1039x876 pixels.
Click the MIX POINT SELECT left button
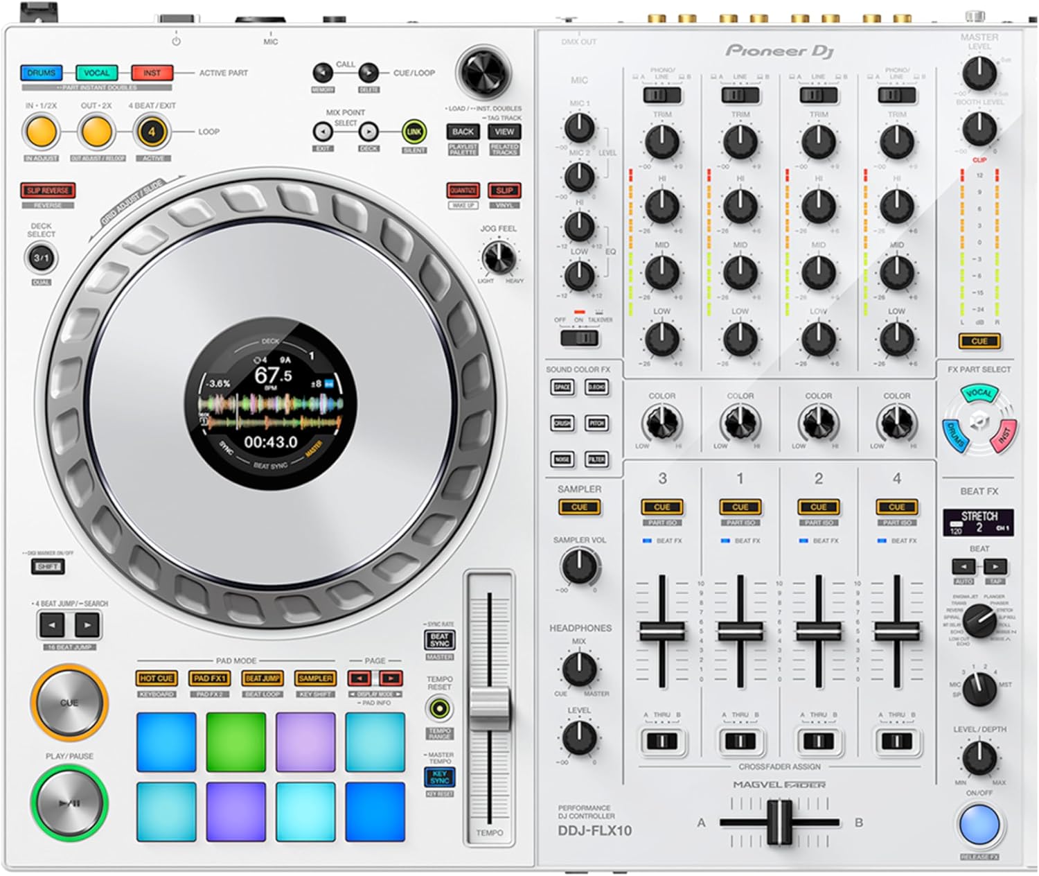[x=323, y=132]
